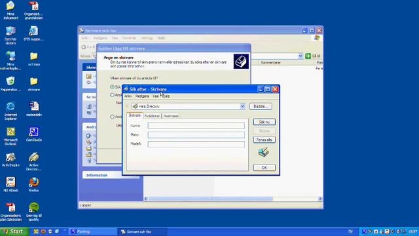Click the Skrivare och fax taskbar button
This screenshot has width=419, height=236.
point(142,231)
